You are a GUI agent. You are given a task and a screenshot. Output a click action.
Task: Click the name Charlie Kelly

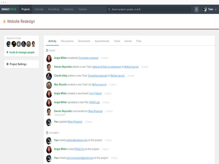click(60, 76)
